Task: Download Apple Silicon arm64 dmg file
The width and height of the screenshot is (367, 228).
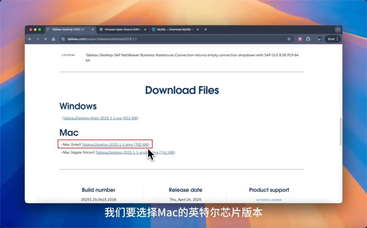Action: point(135,152)
